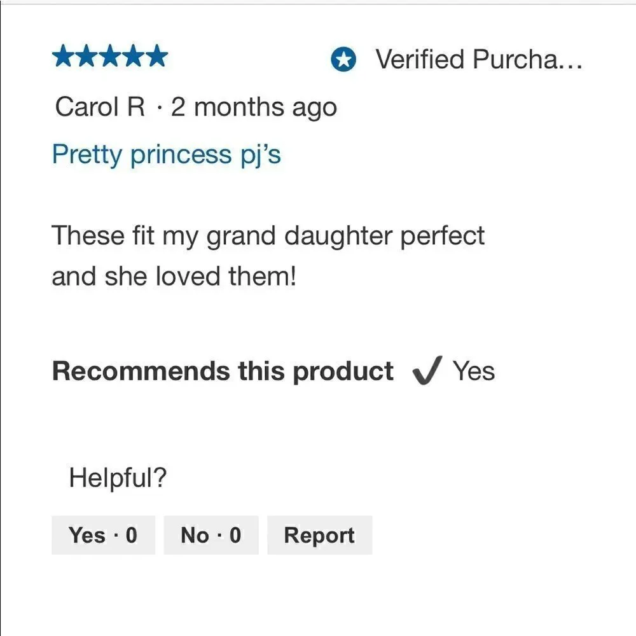Screen dimensions: 636x636
Task: Select the fifth star in the rating
Action: (x=156, y=56)
